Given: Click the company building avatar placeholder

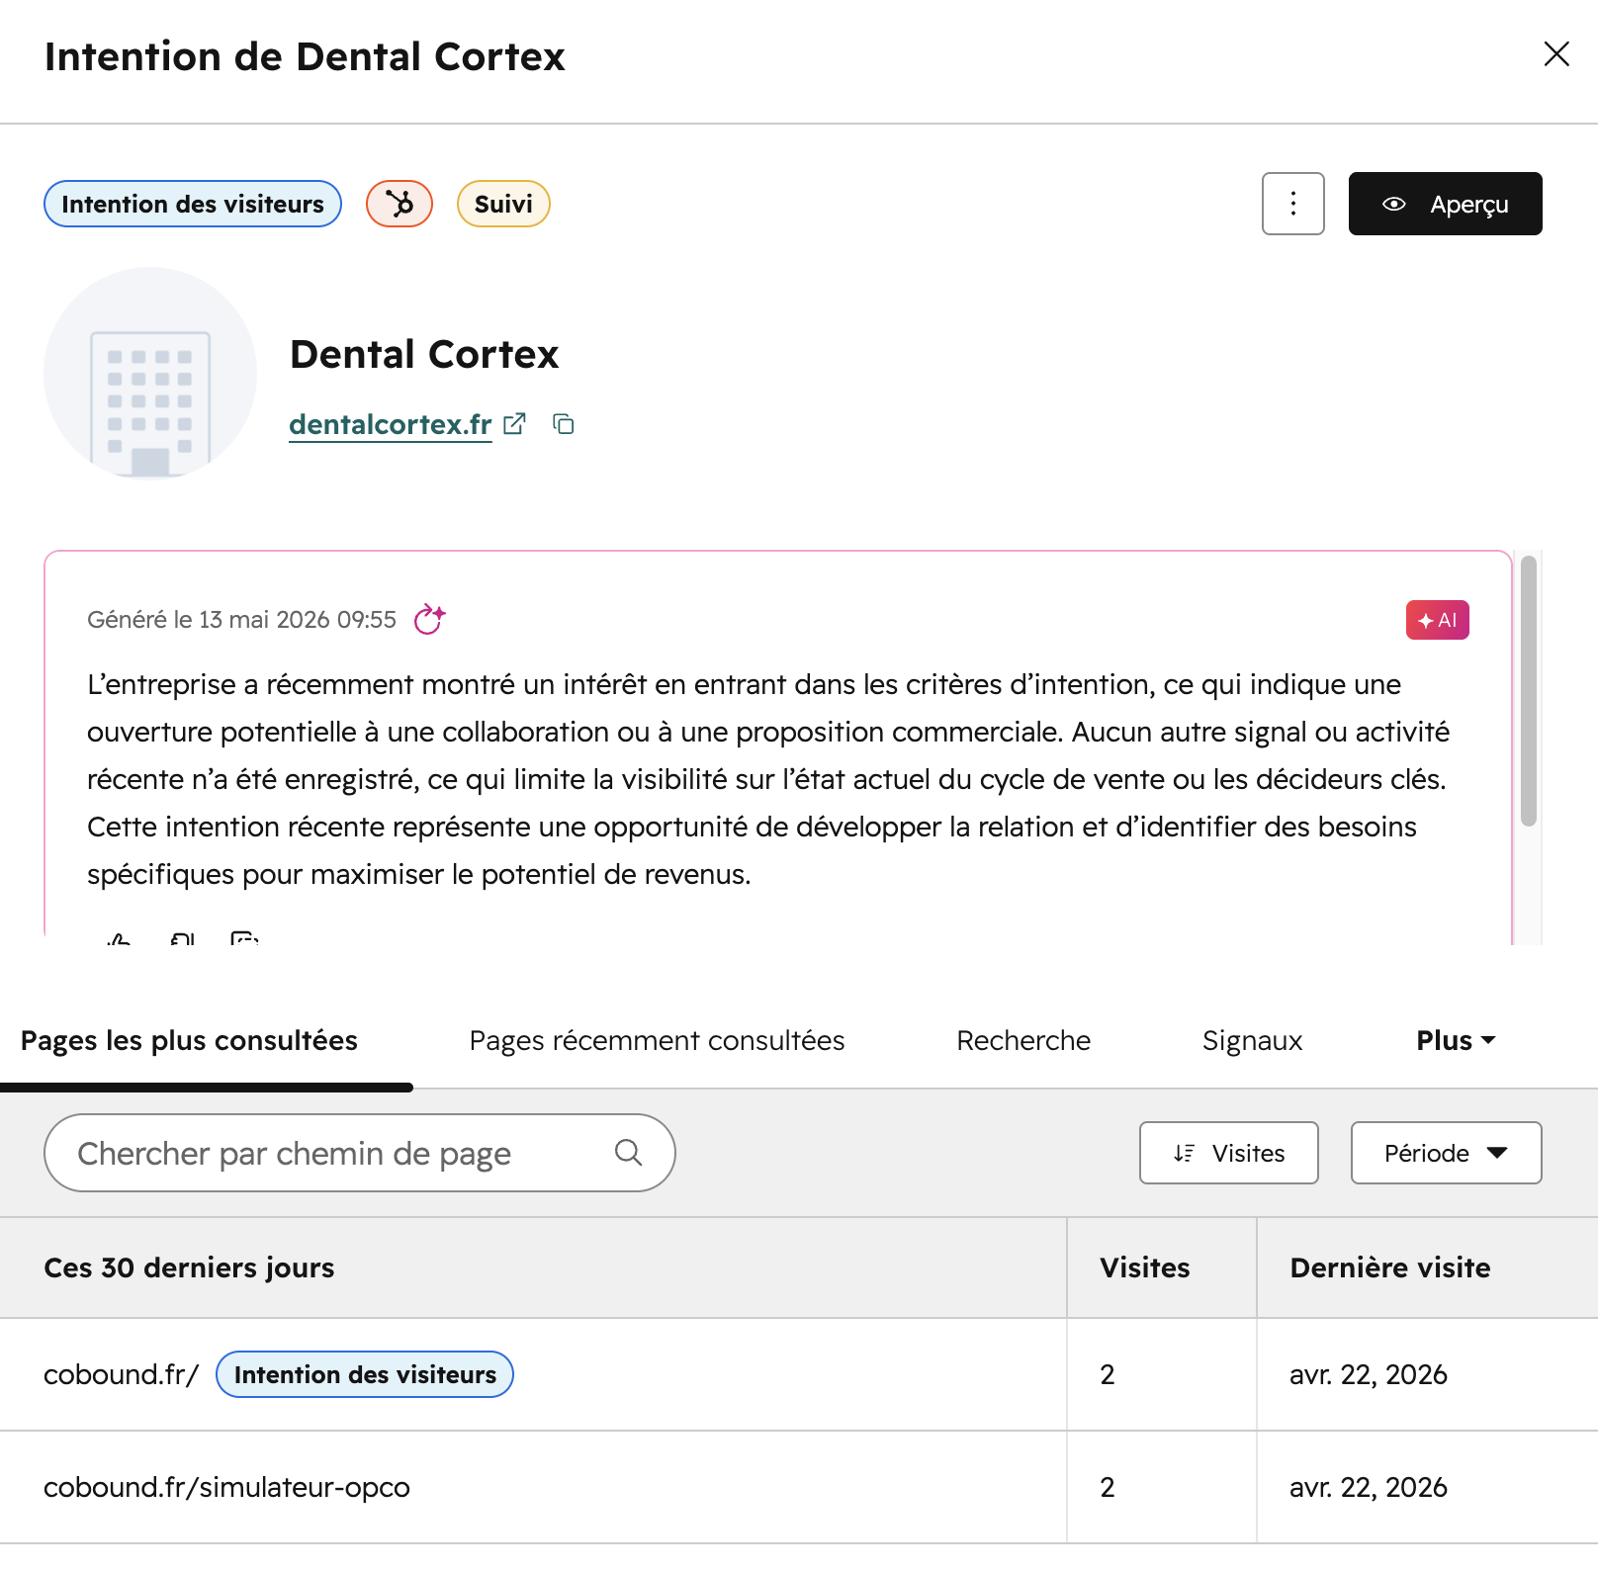Looking at the screenshot, I should [x=150, y=374].
